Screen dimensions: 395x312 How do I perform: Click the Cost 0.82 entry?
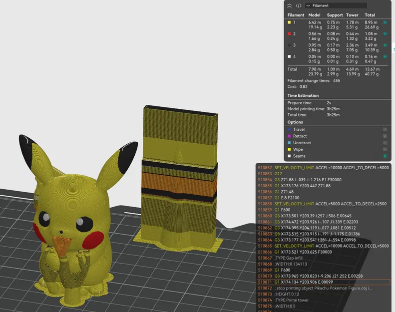pyautogui.click(x=297, y=87)
